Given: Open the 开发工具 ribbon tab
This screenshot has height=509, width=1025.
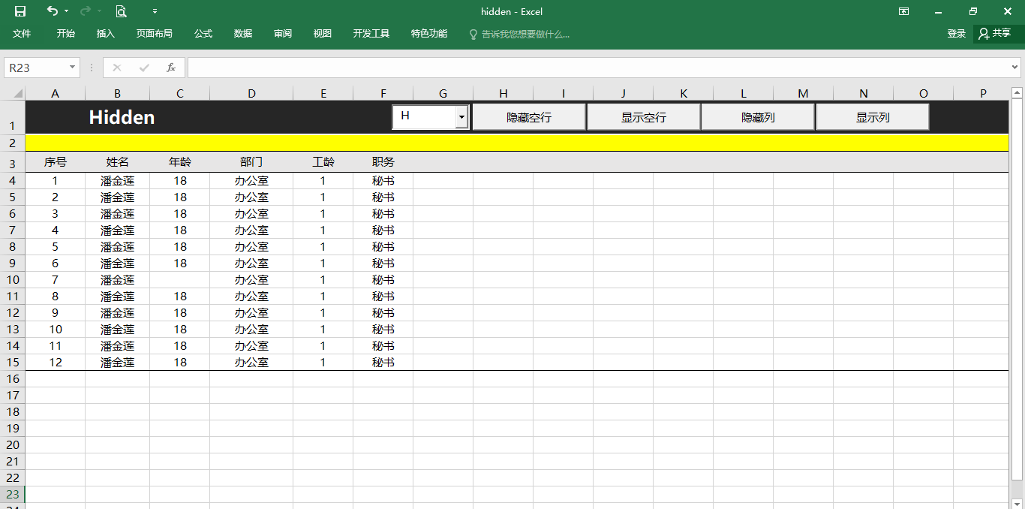Looking at the screenshot, I should click(x=371, y=34).
